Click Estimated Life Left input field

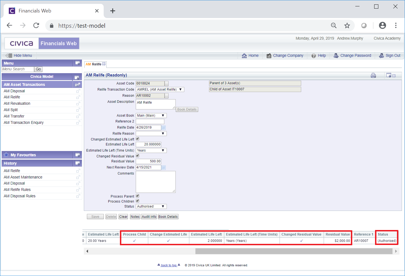149,144
